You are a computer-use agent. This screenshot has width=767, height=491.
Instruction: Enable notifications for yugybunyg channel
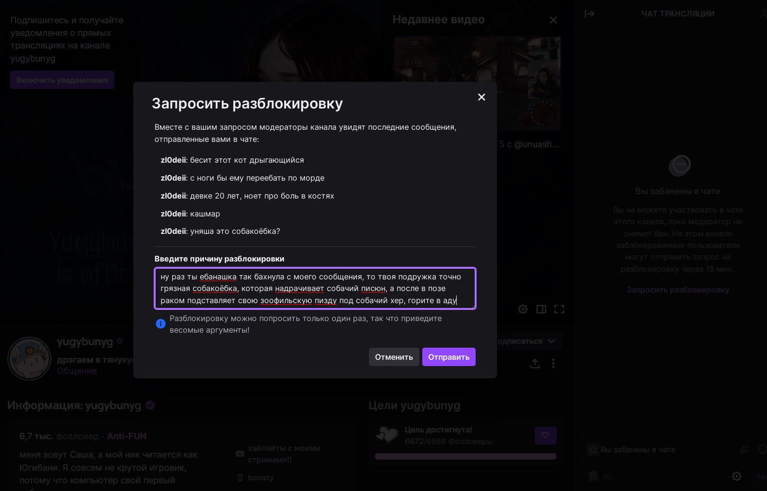(62, 80)
